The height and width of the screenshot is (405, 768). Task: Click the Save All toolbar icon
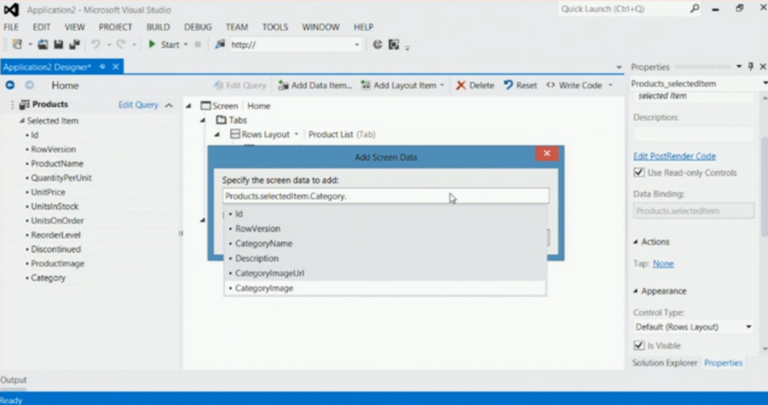click(74, 44)
